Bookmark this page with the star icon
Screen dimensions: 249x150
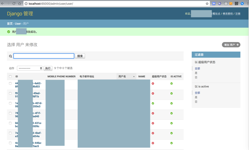207,3
